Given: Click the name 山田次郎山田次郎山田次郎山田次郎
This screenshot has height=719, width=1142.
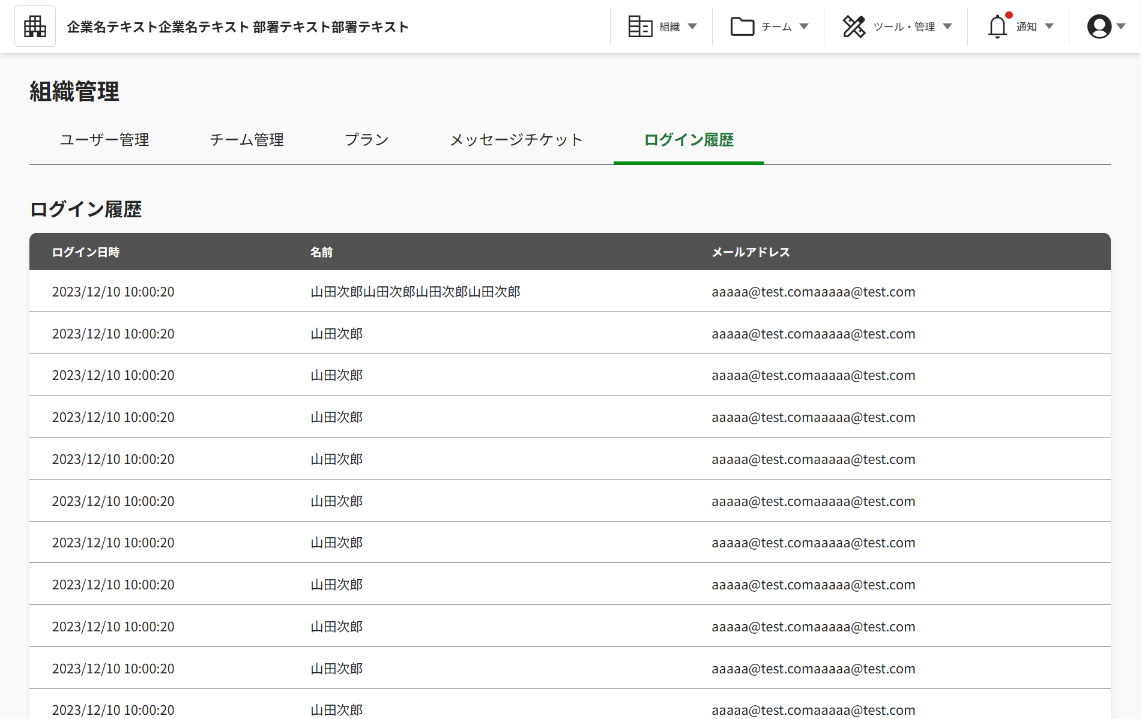Looking at the screenshot, I should [415, 292].
